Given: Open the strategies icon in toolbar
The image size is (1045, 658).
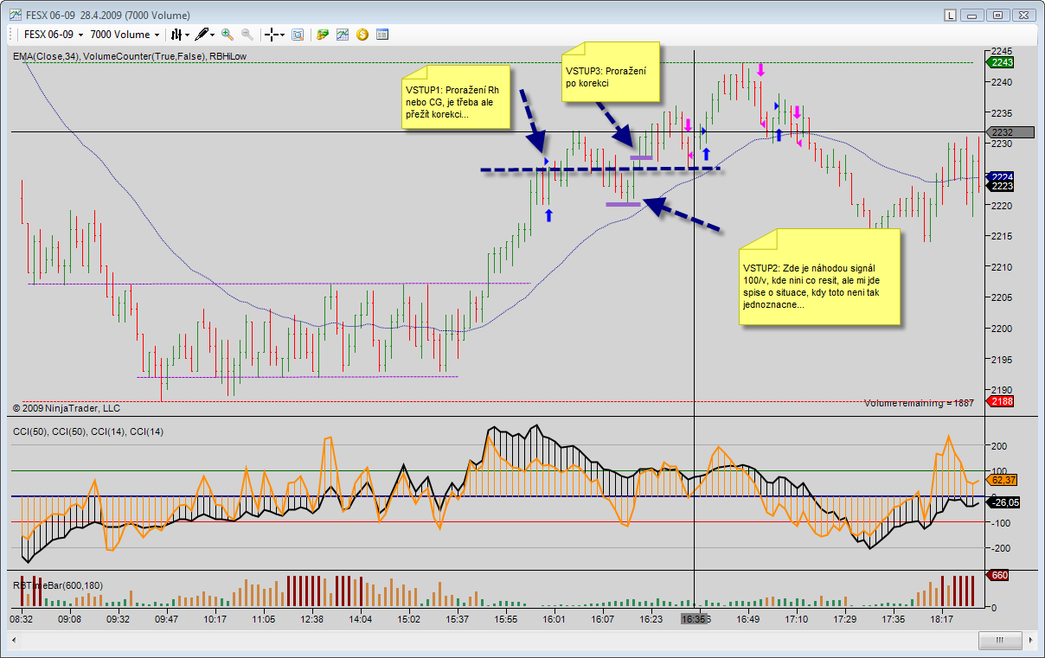Looking at the screenshot, I should pos(323,35).
